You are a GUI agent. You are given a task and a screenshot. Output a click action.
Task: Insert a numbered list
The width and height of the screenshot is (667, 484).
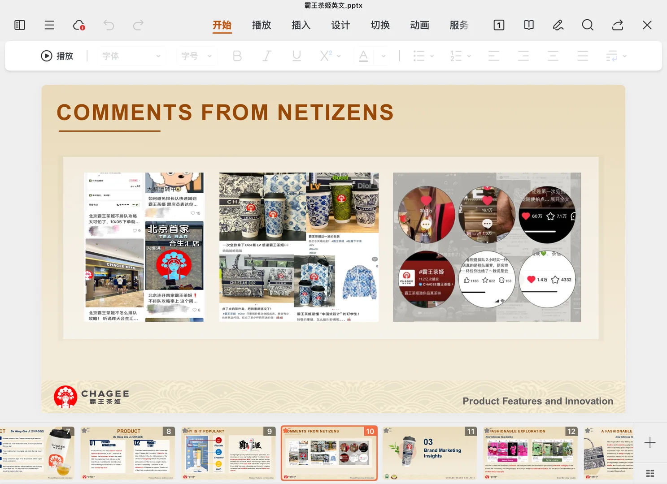pyautogui.click(x=456, y=56)
